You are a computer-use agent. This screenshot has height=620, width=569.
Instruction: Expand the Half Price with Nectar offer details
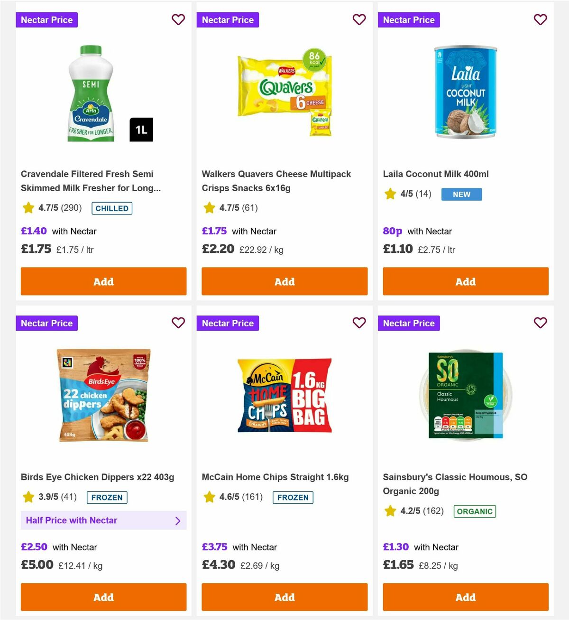(x=103, y=520)
